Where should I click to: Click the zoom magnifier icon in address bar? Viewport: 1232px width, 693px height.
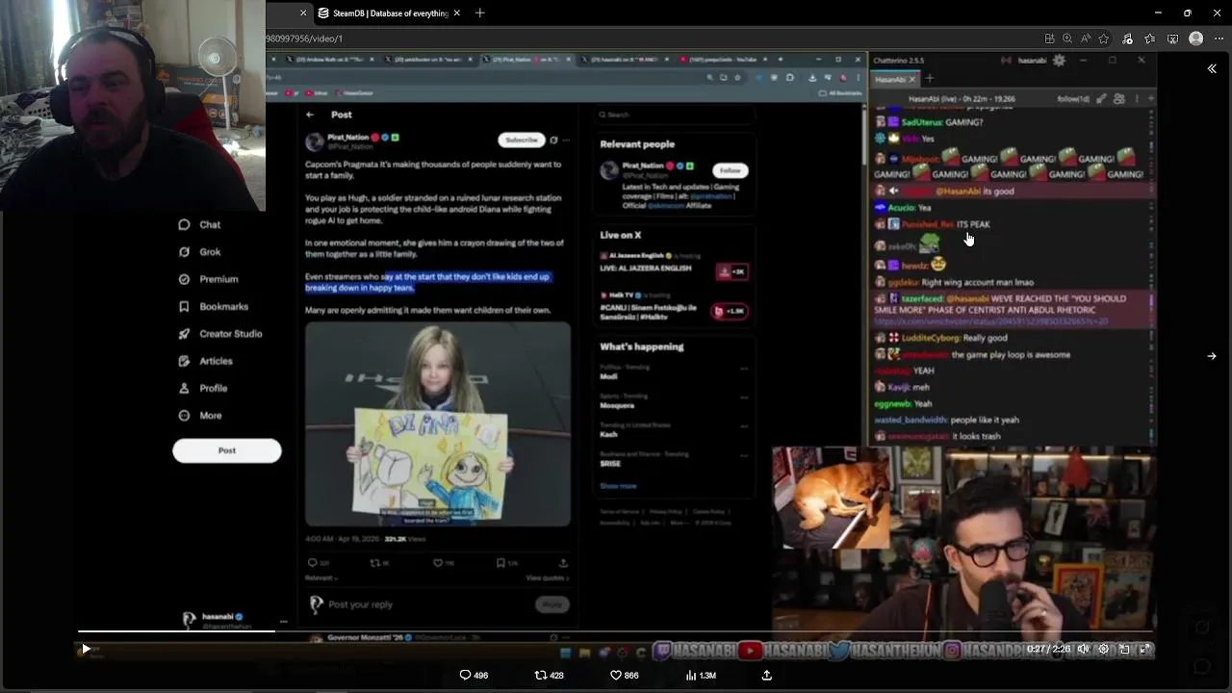1067,38
